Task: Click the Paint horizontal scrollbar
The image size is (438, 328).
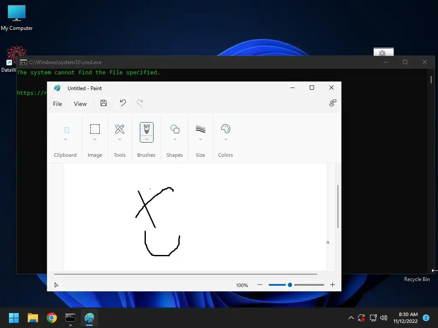Action: [x=186, y=274]
